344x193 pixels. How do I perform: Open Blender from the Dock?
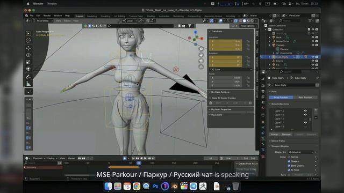(x=174, y=186)
